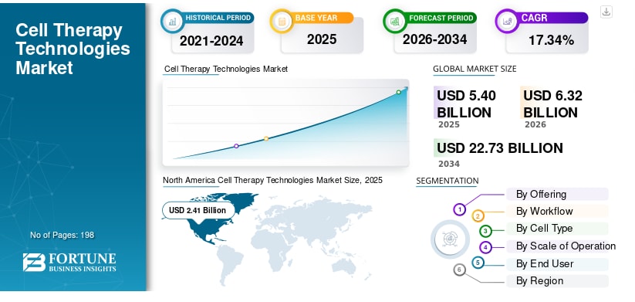The width and height of the screenshot is (635, 302).
Task: Click the numbered circle 2 for Workflow
Action: pyautogui.click(x=478, y=216)
